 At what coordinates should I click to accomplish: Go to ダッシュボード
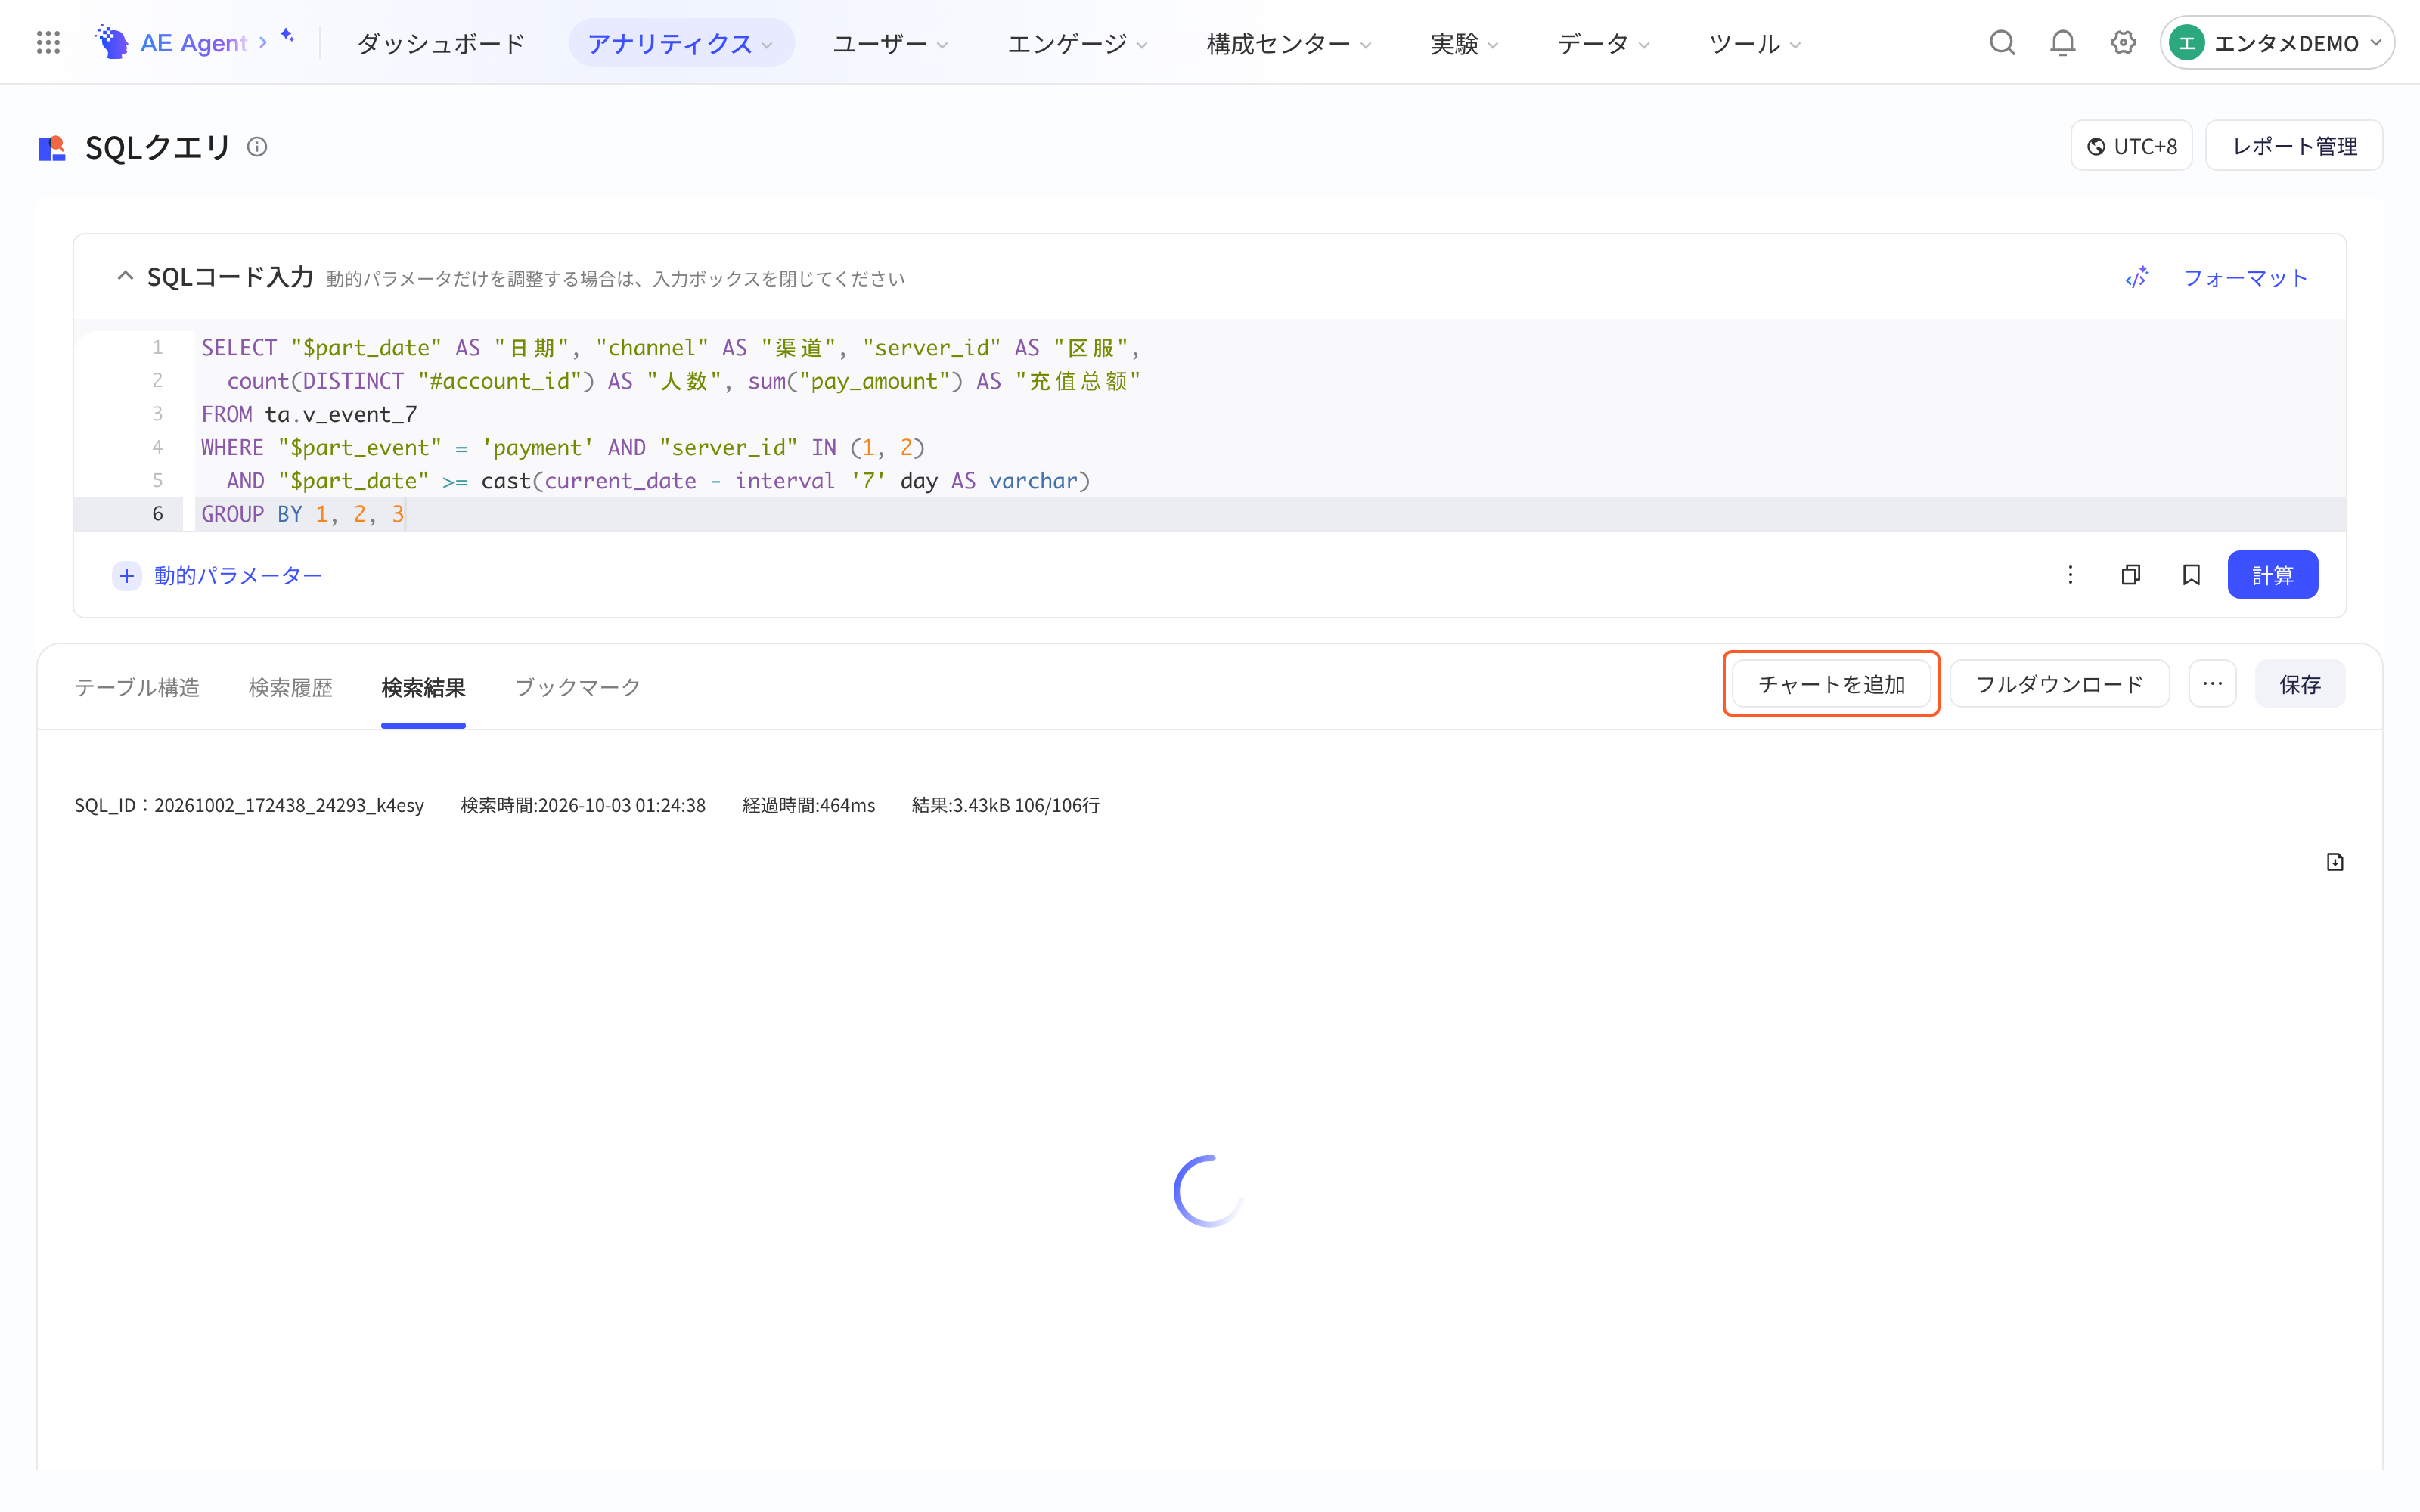pyautogui.click(x=440, y=43)
